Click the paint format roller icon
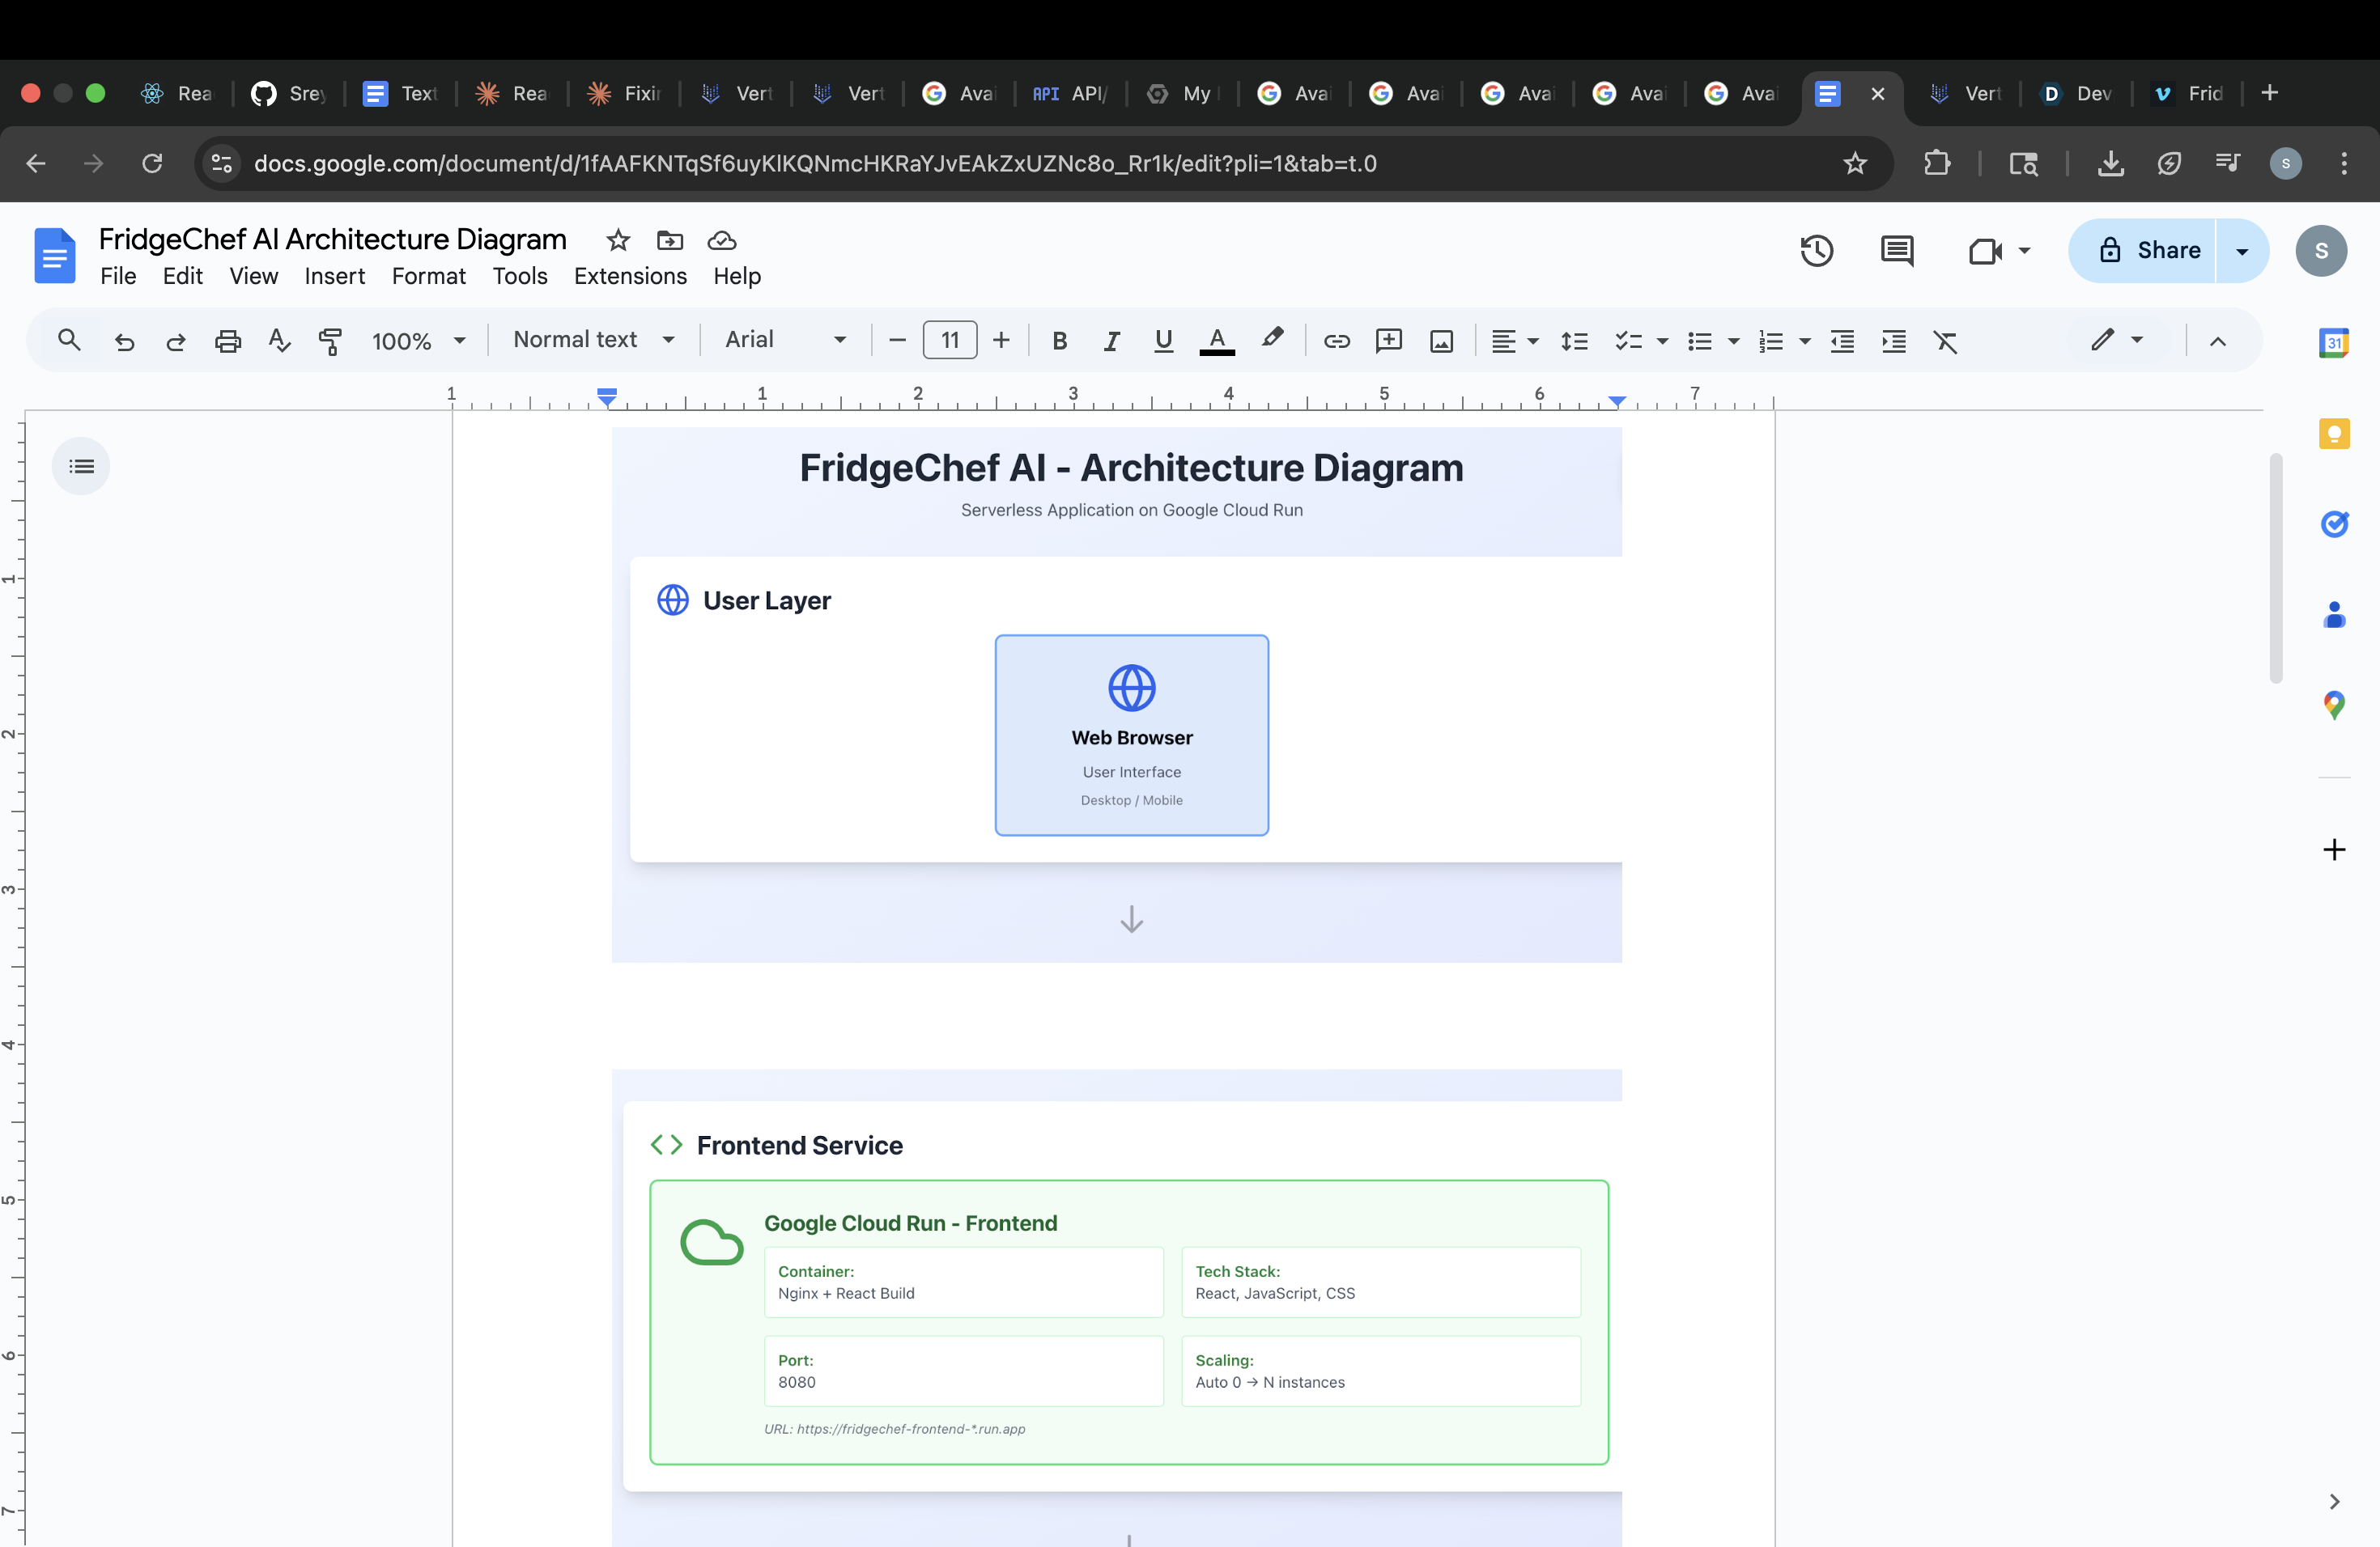2380x1547 pixels. pyautogui.click(x=330, y=341)
